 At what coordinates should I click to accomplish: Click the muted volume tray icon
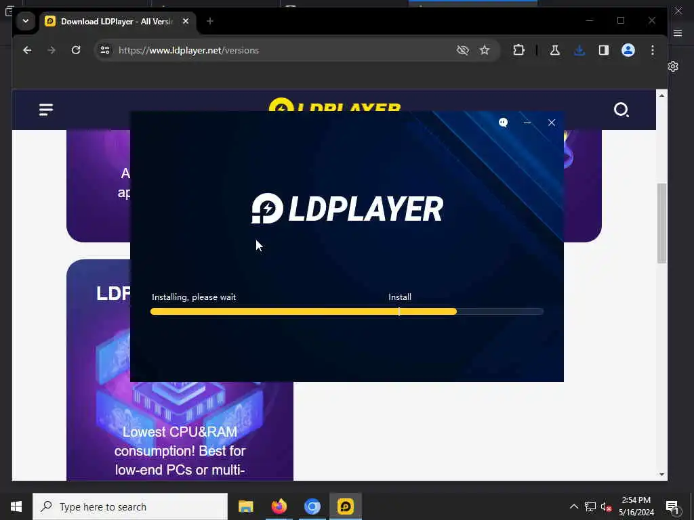pos(606,506)
